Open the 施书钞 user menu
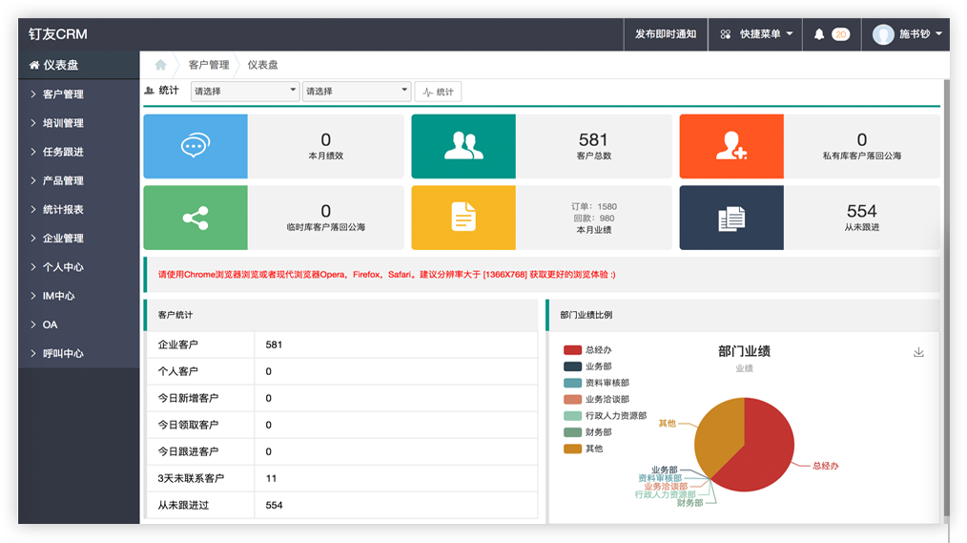 (907, 34)
